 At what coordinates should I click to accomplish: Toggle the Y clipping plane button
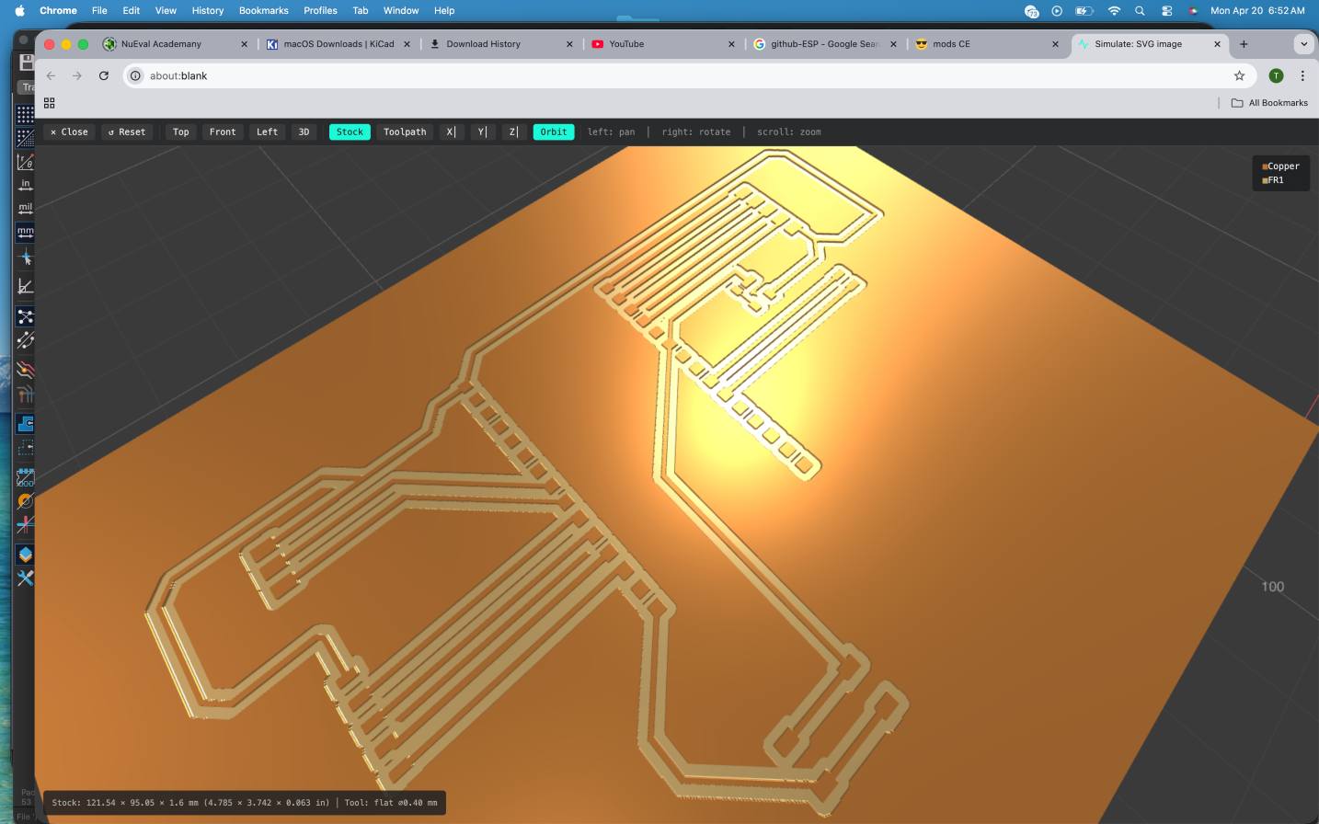(x=482, y=132)
